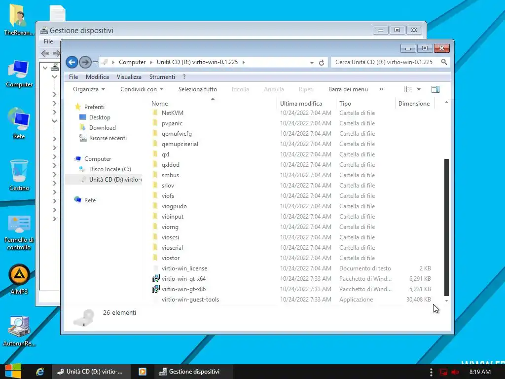Click the Explorer back arrow button
Viewport: 505px width, 379px height.
pyautogui.click(x=72, y=62)
